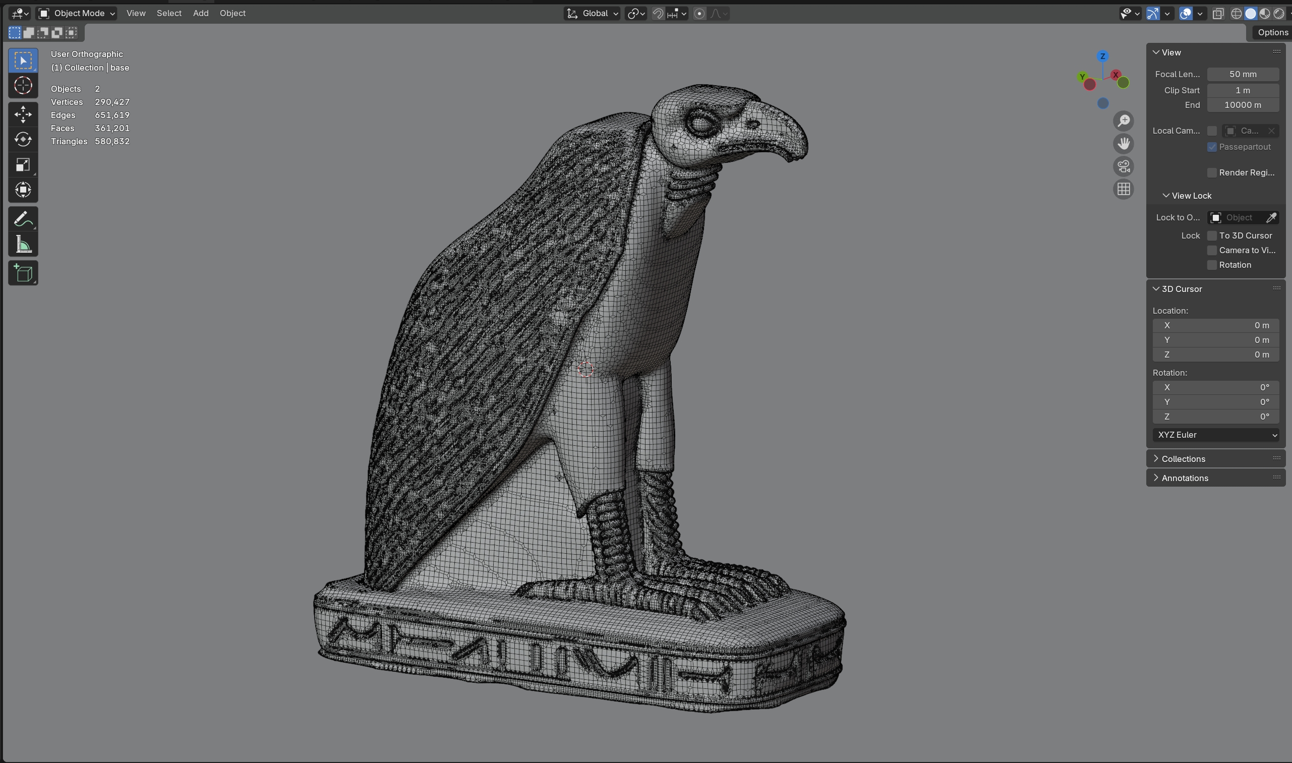Expand the Collections panel
This screenshot has width=1292, height=763.
pyautogui.click(x=1183, y=458)
